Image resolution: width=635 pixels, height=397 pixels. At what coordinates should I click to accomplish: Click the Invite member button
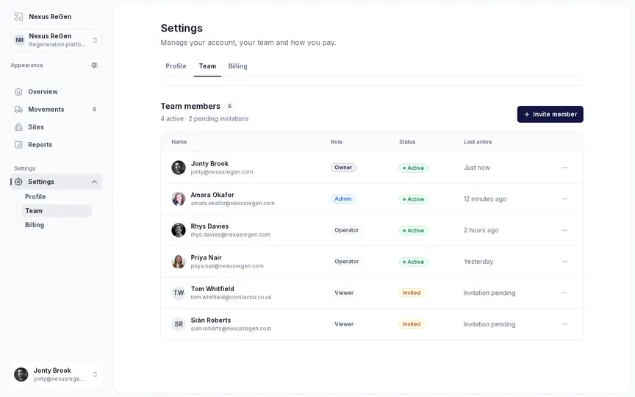pyautogui.click(x=550, y=114)
